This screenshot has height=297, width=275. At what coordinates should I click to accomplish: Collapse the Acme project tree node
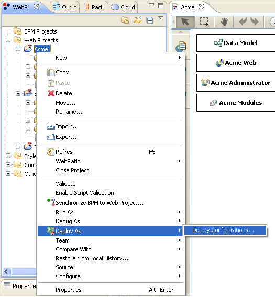pyautogui.click(x=18, y=49)
